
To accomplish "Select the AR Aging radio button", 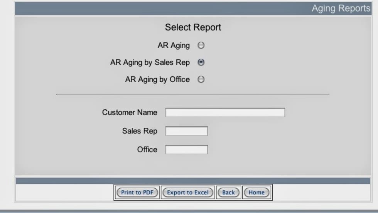I will click(x=201, y=46).
